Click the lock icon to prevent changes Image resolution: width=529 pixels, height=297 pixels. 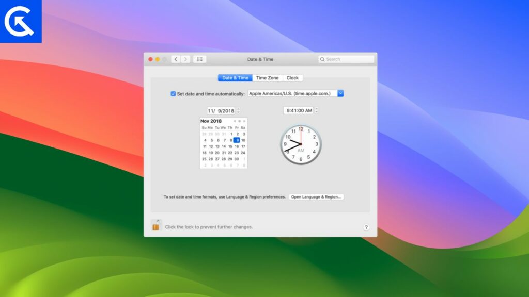click(155, 226)
